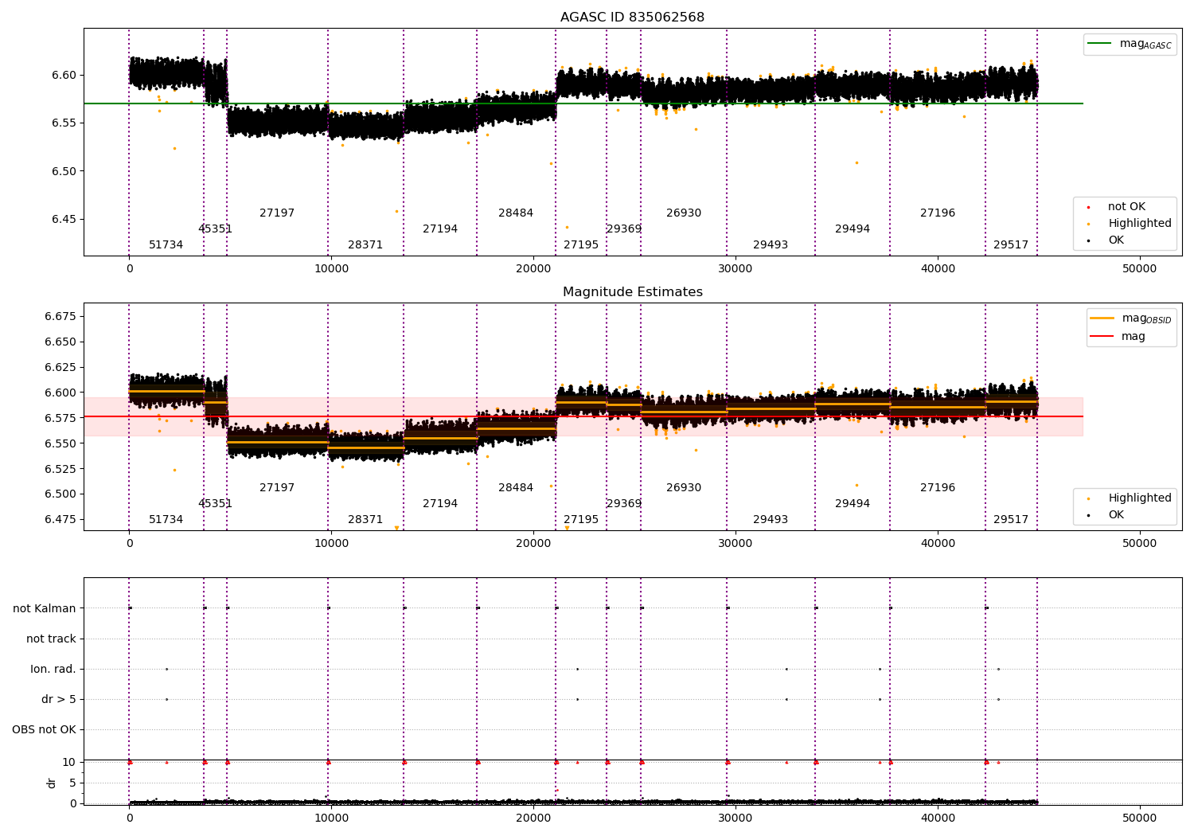This screenshot has height=836, width=1194.
Task: Click the 6.650 y-axis tick in middle panel
Action: tap(60, 342)
